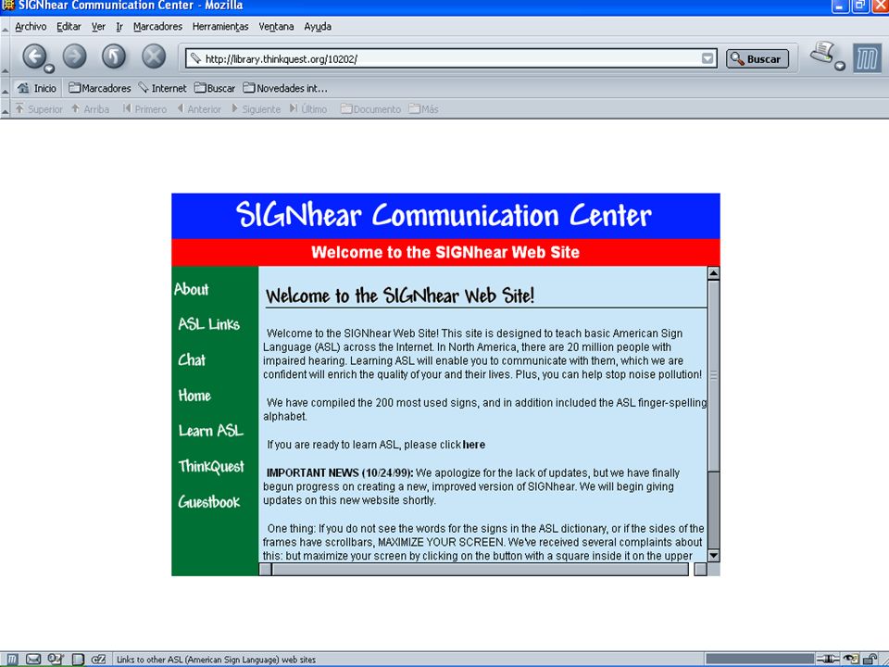The image size is (889, 667).
Task: Click the online/offline plug icon
Action: click(x=828, y=659)
